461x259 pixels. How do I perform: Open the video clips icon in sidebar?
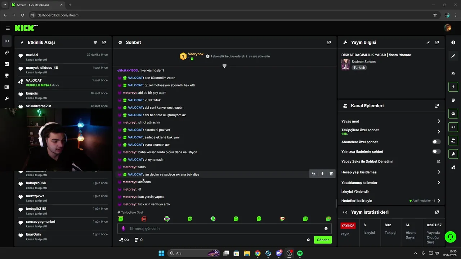6,87
